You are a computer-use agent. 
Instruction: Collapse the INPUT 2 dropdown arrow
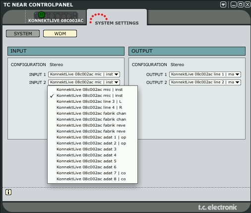coord(117,82)
